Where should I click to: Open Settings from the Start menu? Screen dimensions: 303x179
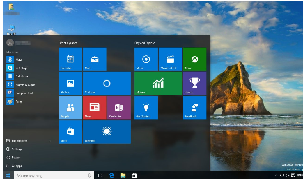(x=17, y=149)
